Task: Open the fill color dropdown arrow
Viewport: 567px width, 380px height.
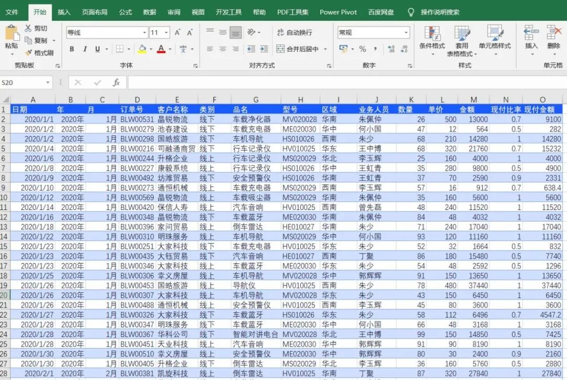Action: point(151,49)
